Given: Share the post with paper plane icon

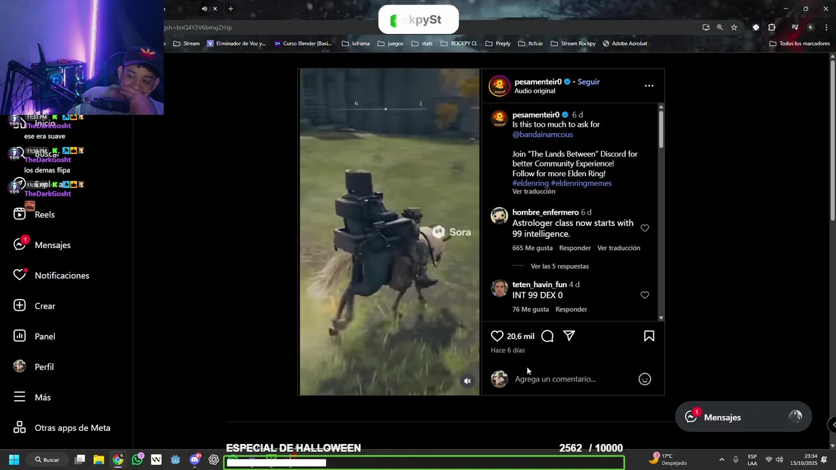Looking at the screenshot, I should pyautogui.click(x=569, y=336).
